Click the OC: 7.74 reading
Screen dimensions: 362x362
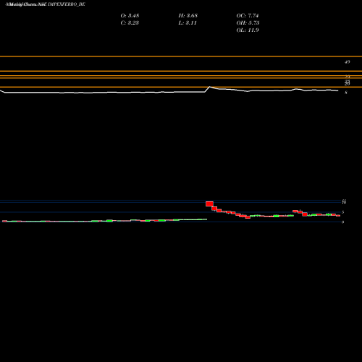point(248,16)
